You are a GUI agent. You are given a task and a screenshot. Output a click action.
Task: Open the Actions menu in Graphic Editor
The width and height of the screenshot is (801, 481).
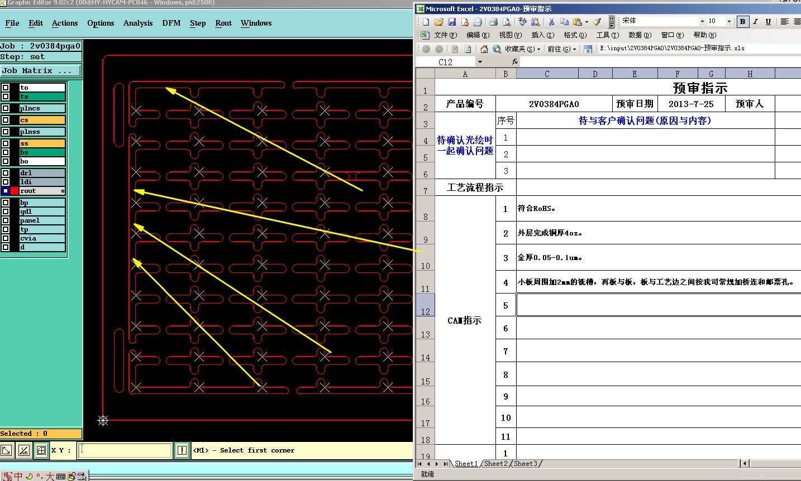[x=65, y=23]
